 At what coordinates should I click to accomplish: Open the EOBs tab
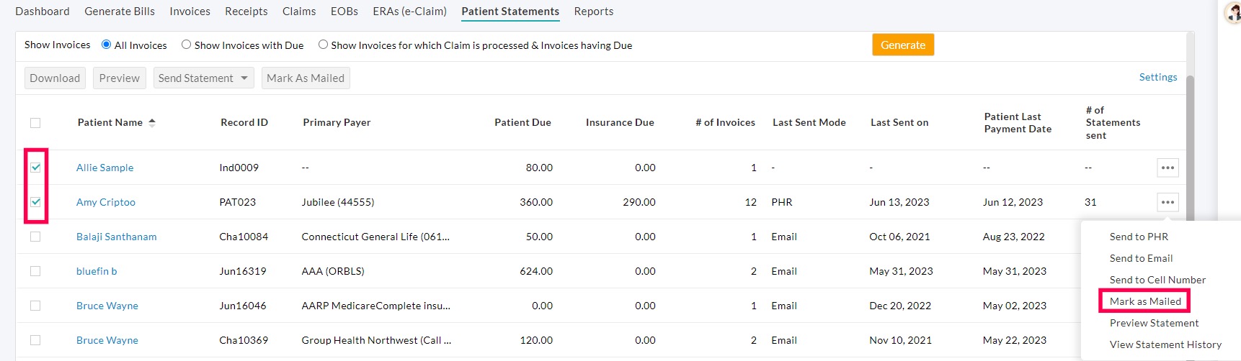click(344, 12)
